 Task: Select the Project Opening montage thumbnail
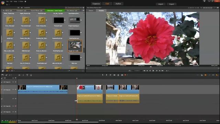[75, 20]
